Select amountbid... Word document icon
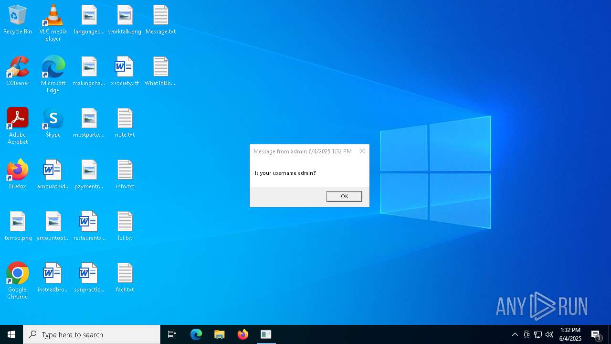This screenshot has width=611, height=344. tap(53, 175)
